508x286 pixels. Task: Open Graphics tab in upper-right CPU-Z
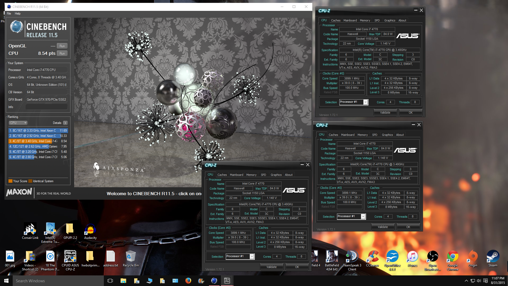tap(390, 20)
